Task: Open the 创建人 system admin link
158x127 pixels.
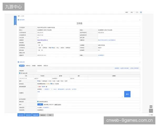Action: [101, 55]
